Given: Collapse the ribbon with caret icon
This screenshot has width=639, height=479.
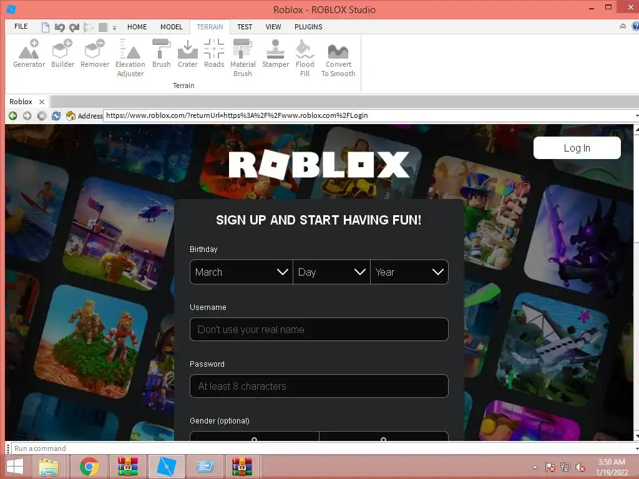Looking at the screenshot, I should pyautogui.click(x=623, y=26).
